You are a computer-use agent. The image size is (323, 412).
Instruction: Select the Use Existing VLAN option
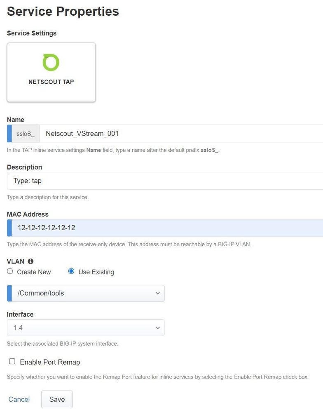[71, 271]
